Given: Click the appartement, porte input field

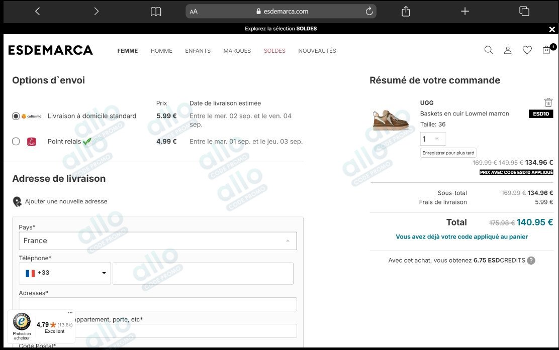Looking at the screenshot, I should (x=185, y=331).
